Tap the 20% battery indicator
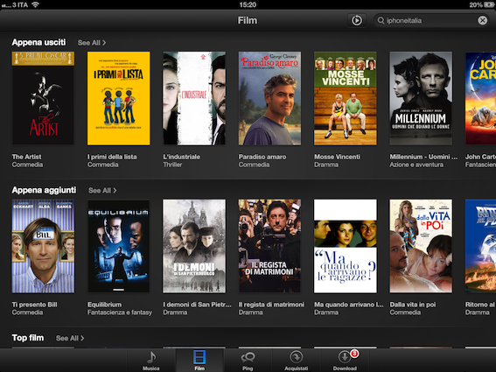This screenshot has width=496, height=372. click(481, 4)
